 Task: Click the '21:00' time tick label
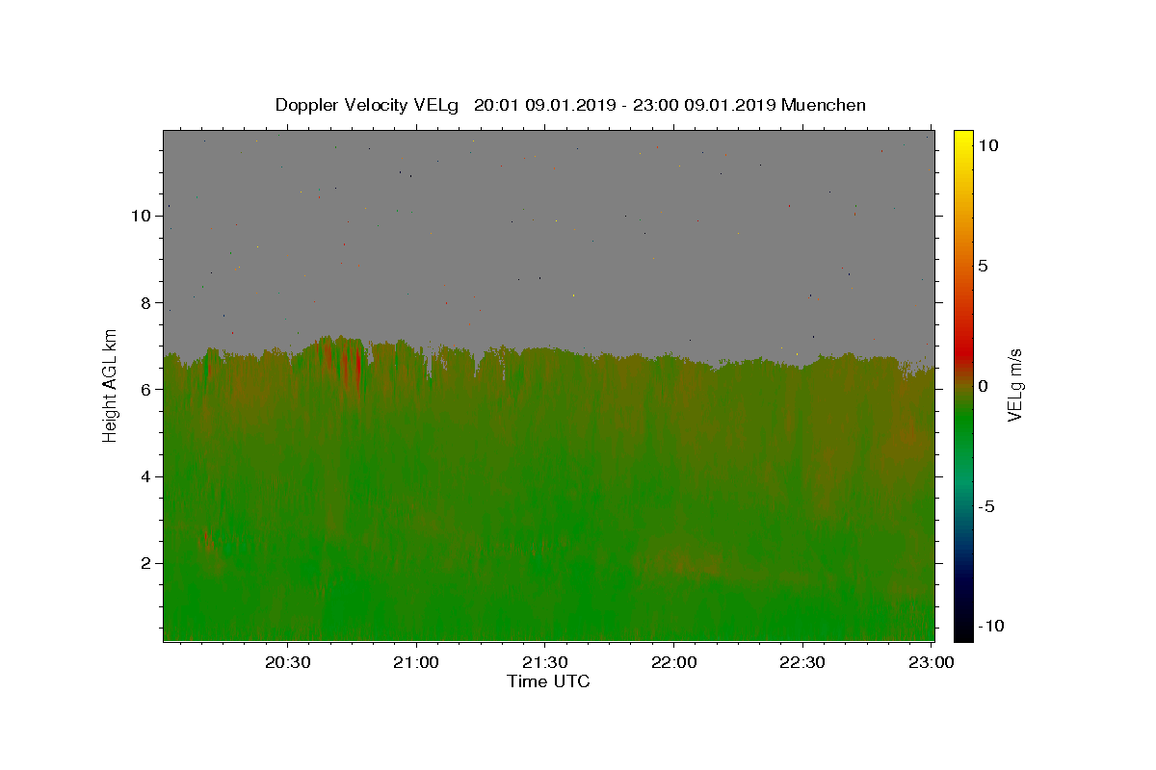pyautogui.click(x=416, y=662)
